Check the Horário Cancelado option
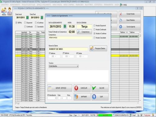 pos(95,38)
